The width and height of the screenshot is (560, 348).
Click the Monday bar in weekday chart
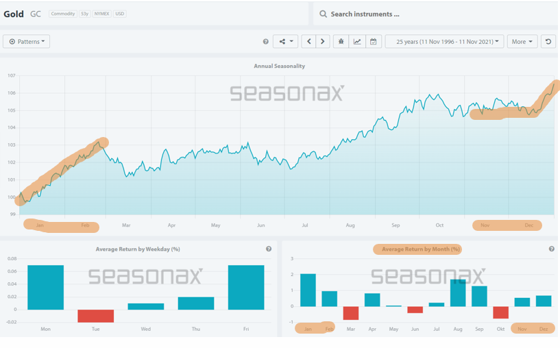[x=45, y=287]
